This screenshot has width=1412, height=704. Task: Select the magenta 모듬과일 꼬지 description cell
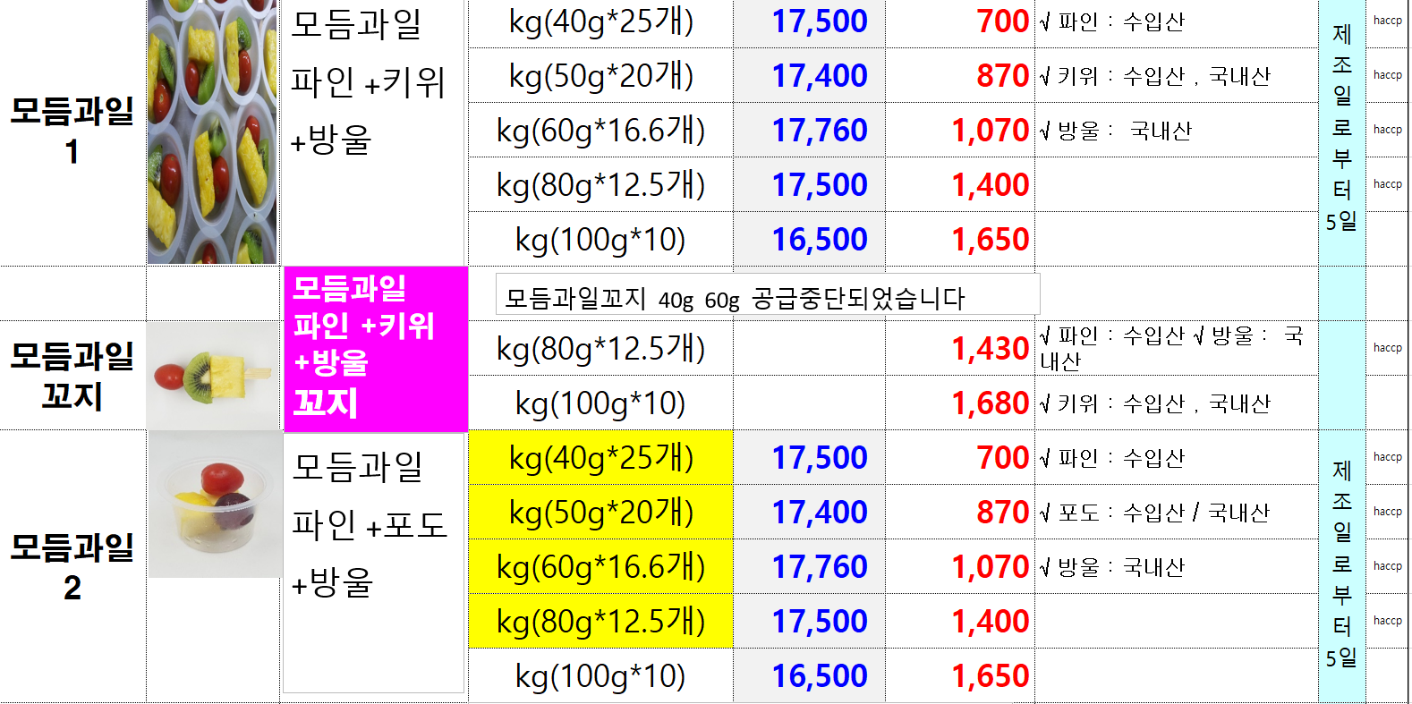click(376, 349)
